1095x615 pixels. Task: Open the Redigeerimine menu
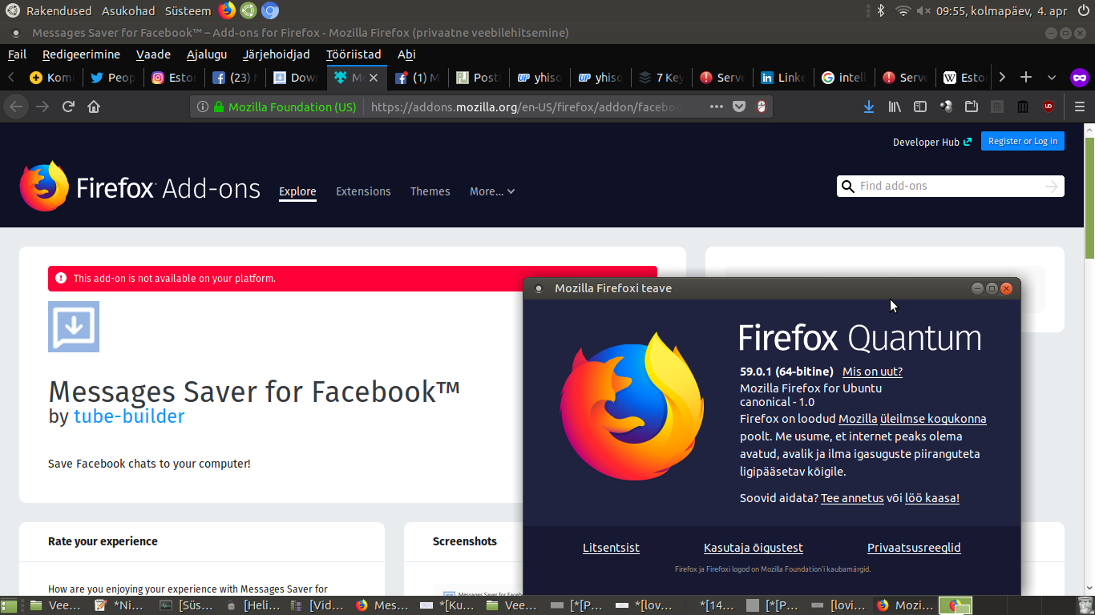(81, 54)
